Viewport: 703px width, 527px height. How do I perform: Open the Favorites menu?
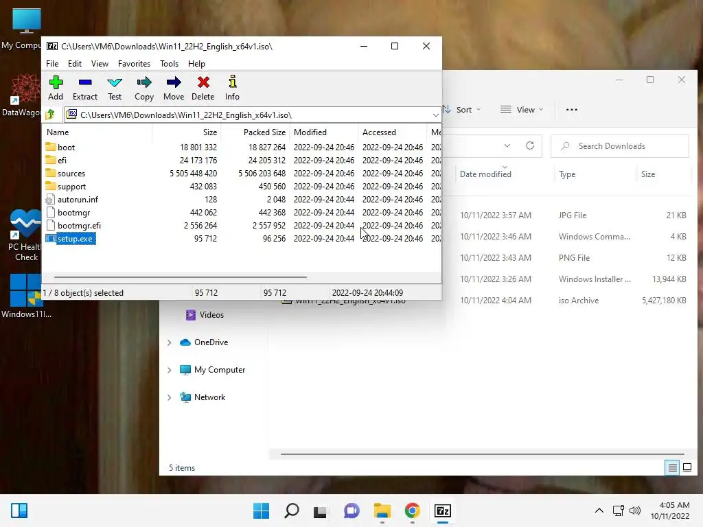pos(134,64)
